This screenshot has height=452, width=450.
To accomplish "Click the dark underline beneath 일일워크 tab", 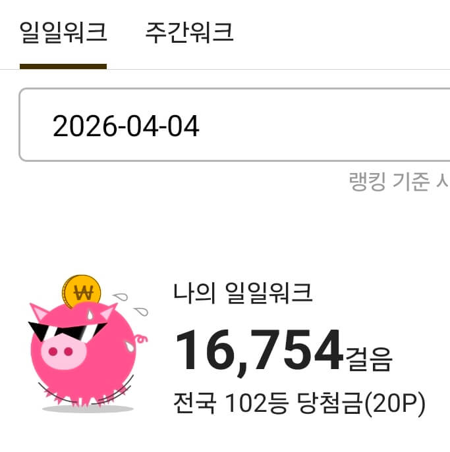I will [x=63, y=66].
